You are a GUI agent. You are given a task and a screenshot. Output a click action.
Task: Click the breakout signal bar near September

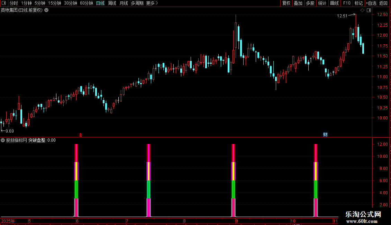(x=234, y=180)
